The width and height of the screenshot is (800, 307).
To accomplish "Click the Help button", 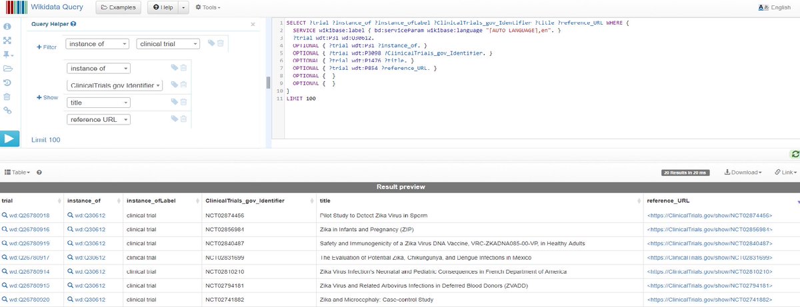I will [162, 7].
